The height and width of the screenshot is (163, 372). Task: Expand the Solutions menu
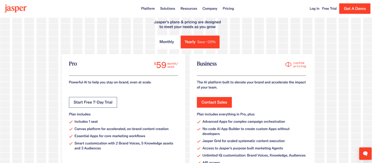pos(167,8)
